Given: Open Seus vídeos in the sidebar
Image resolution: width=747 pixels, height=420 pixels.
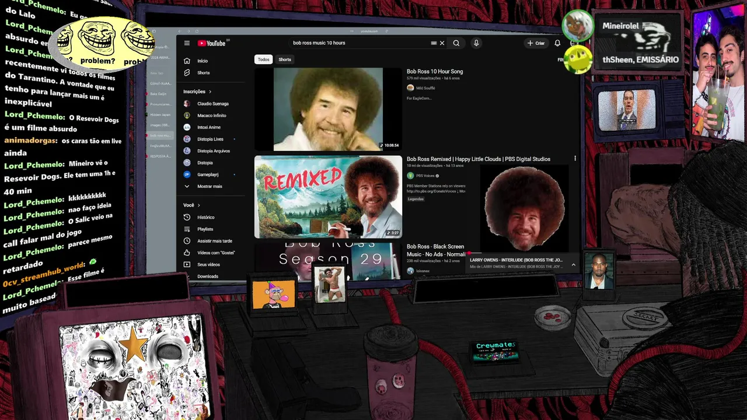Looking at the screenshot, I should point(208,264).
